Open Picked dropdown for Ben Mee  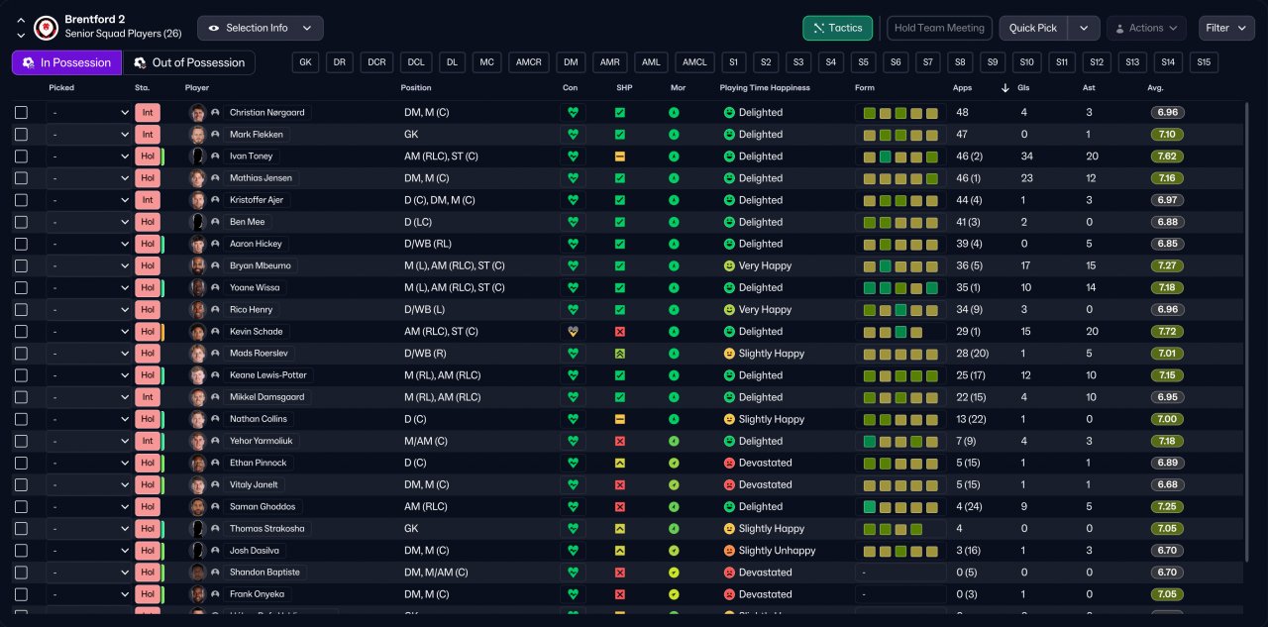pos(89,222)
